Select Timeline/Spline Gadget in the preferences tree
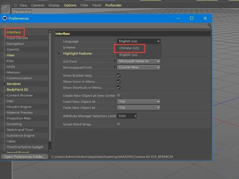Screen dimensions: 239x179 pos(25,147)
